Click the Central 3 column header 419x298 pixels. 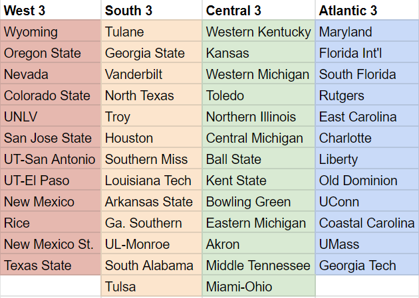[x=259, y=10]
